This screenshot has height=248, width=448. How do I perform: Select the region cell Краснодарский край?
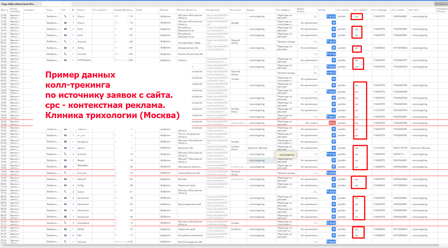point(190,204)
